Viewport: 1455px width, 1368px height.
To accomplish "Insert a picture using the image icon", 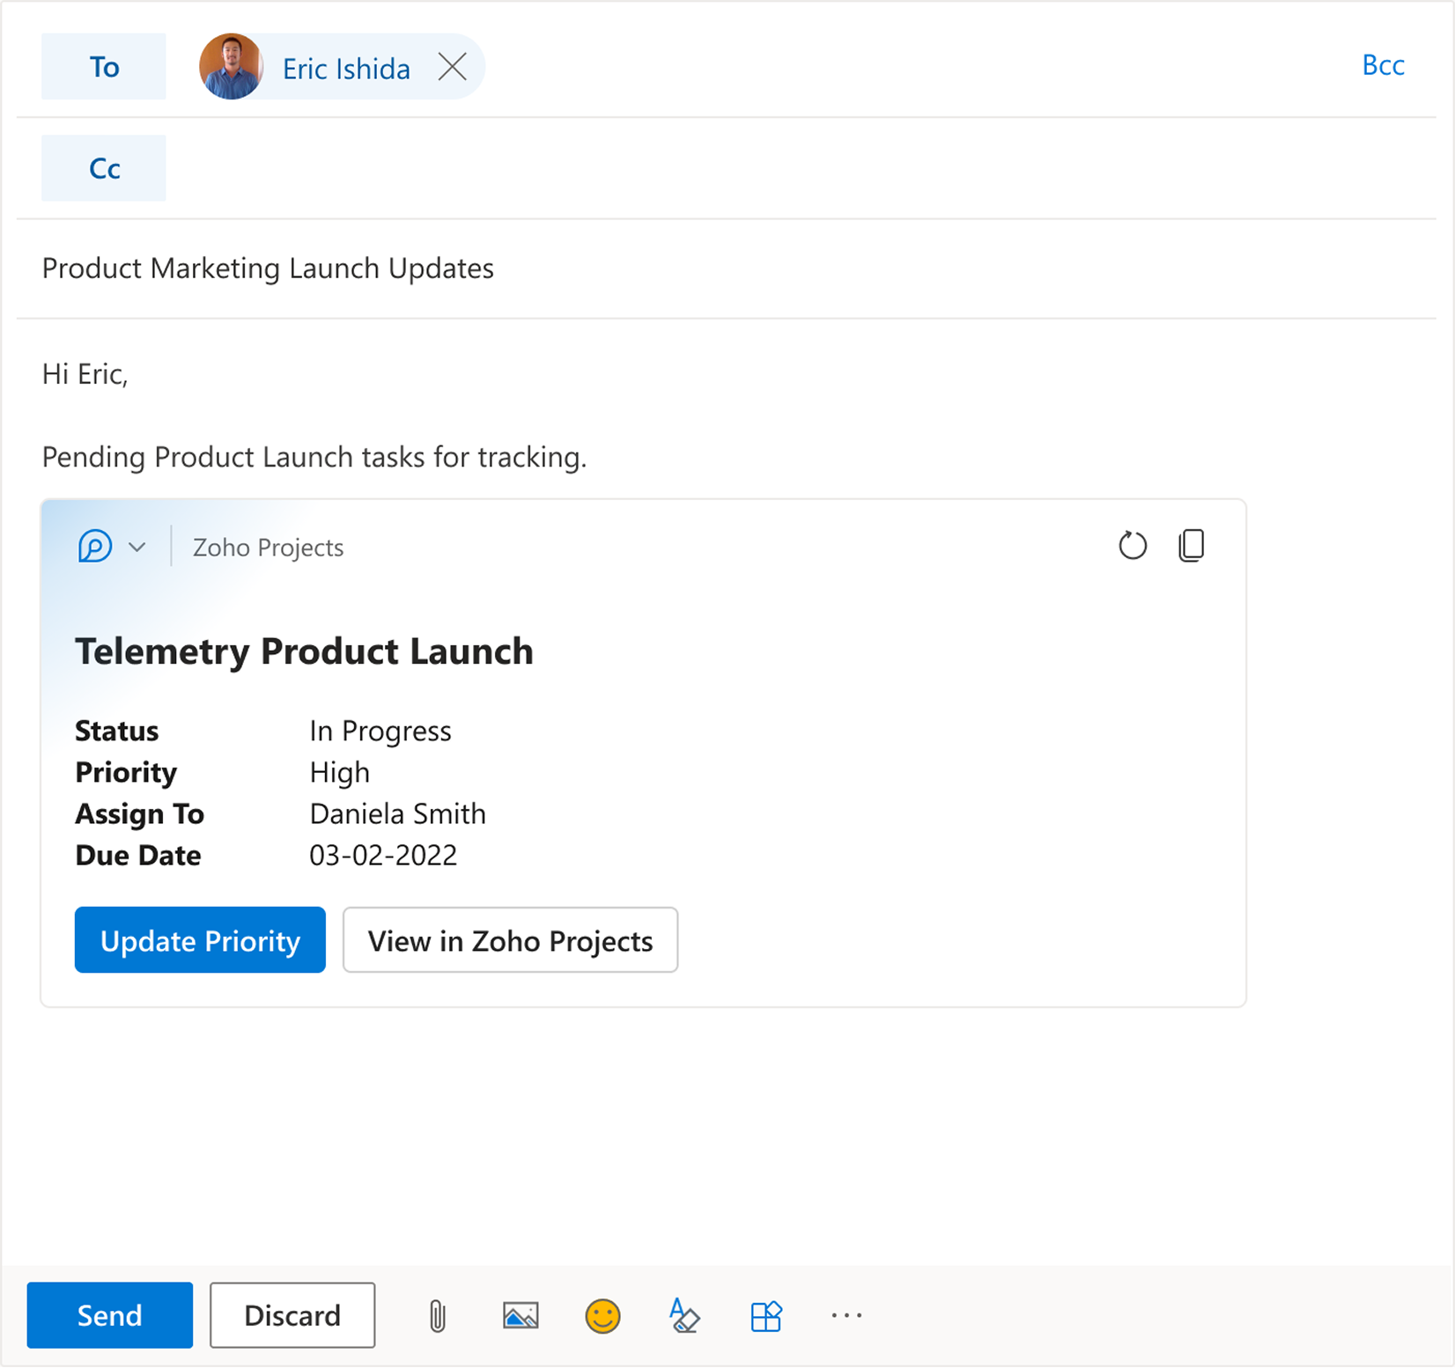I will pyautogui.click(x=521, y=1316).
